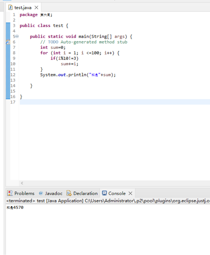Click line number 1 in the gutter
Screen dimensions: 210x255
(14, 15)
